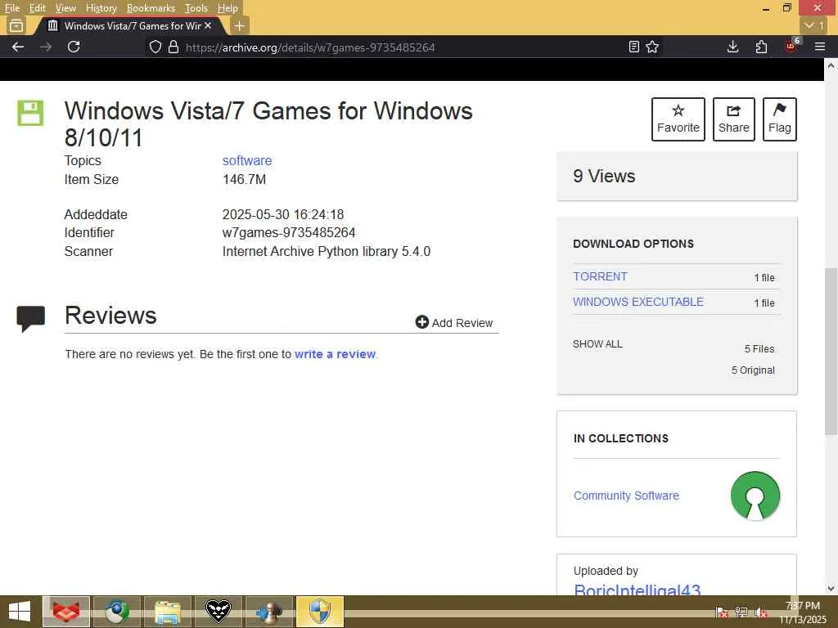Bookmark this page with star icon
This screenshot has width=838, height=628.
[652, 47]
